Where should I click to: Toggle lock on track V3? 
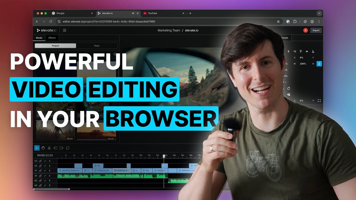click(40, 161)
